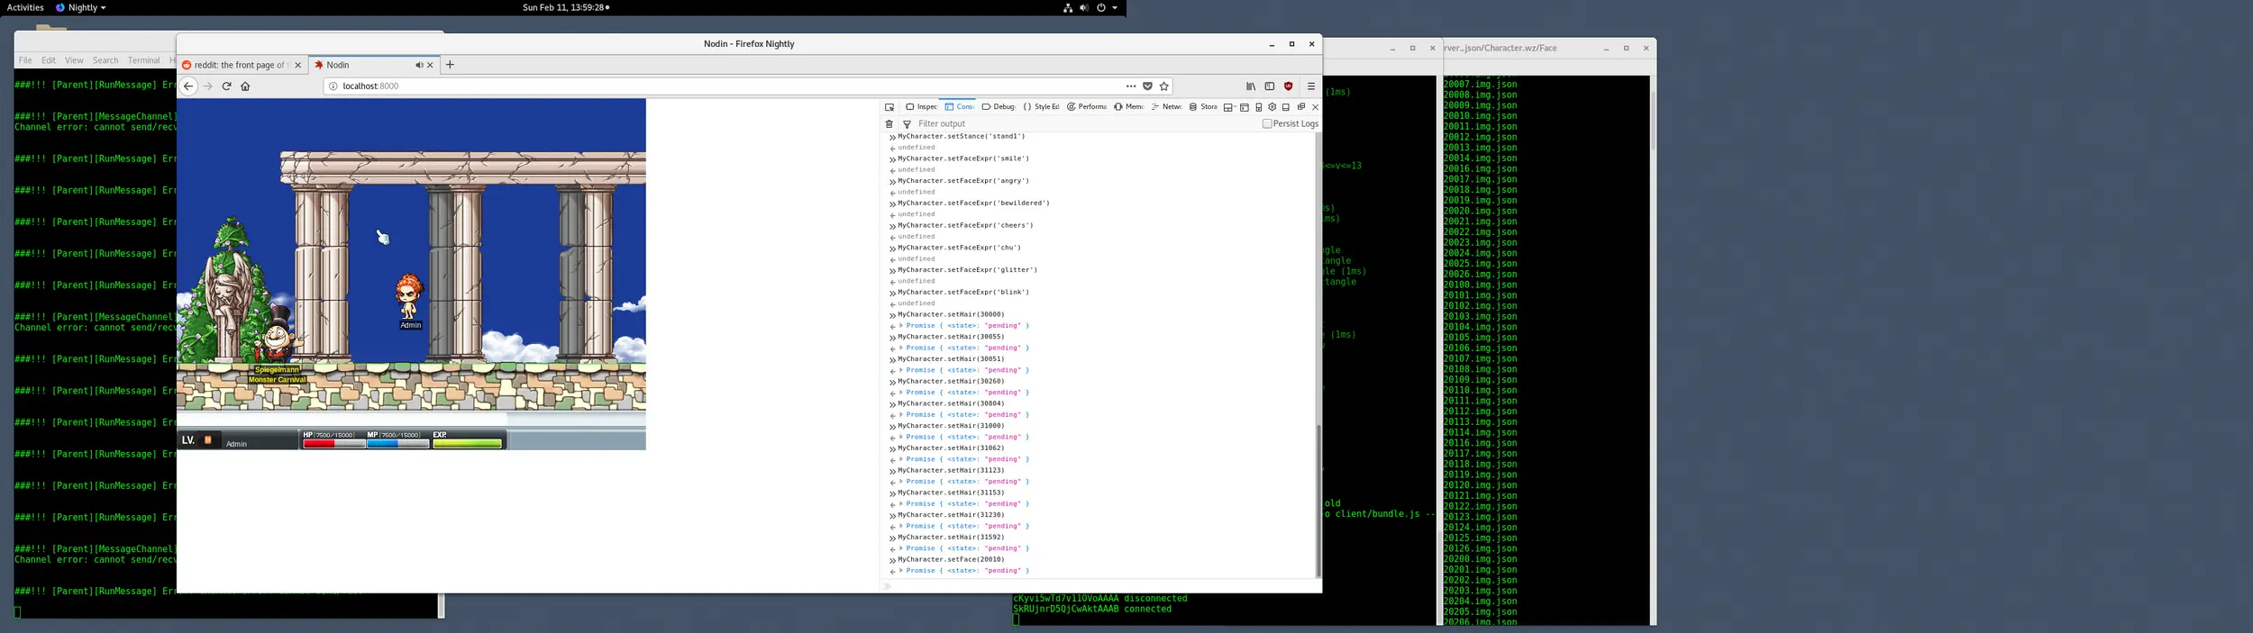Switch to the reddit tab
The width and height of the screenshot is (2253, 633).
pos(242,65)
